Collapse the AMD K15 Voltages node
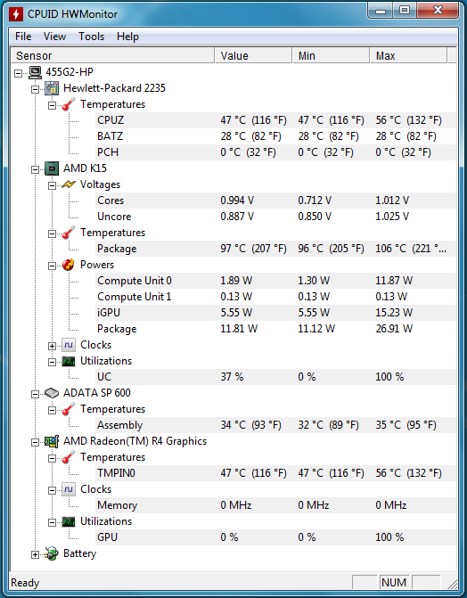Screen dimensions: 467x598 [52, 185]
